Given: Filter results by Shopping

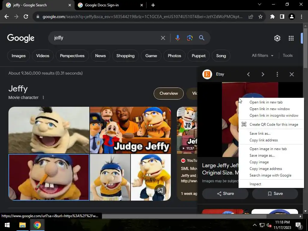Looking at the screenshot, I should pyautogui.click(x=125, y=56).
